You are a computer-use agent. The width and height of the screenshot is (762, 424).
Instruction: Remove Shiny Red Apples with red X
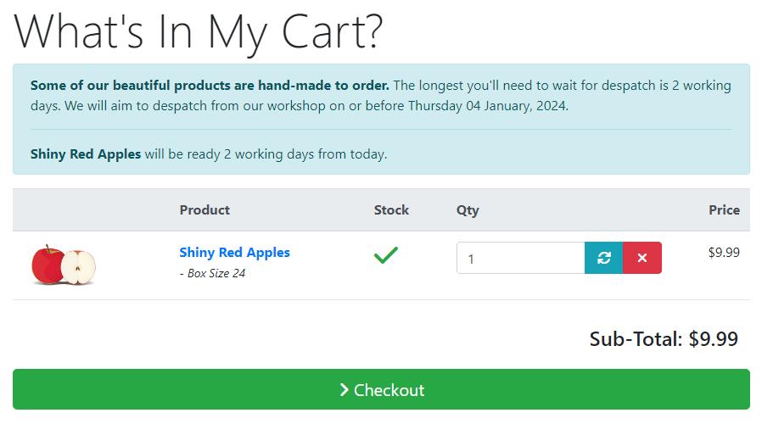(x=642, y=258)
